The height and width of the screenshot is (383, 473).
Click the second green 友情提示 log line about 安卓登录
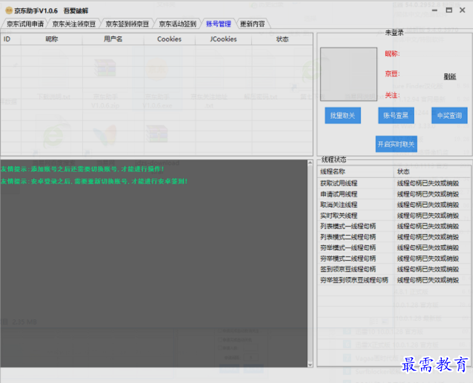click(x=94, y=181)
